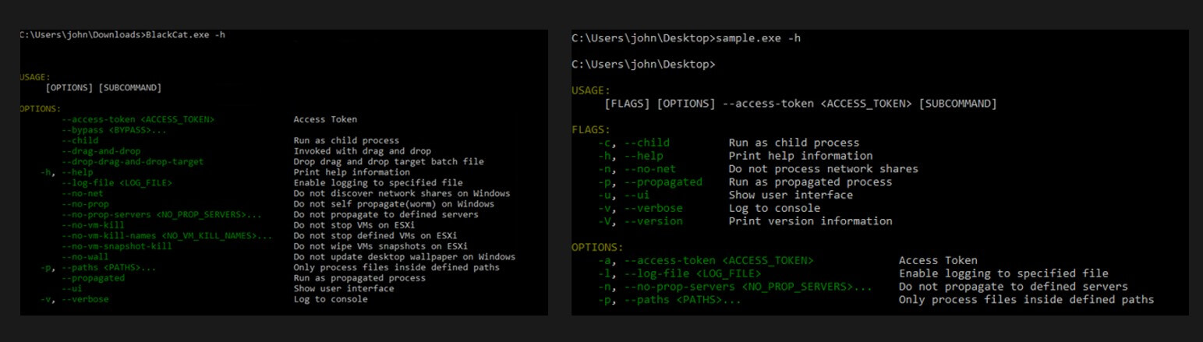Select the '--no-vm-snapshot-kill' option
1203x342 pixels.
[117, 246]
